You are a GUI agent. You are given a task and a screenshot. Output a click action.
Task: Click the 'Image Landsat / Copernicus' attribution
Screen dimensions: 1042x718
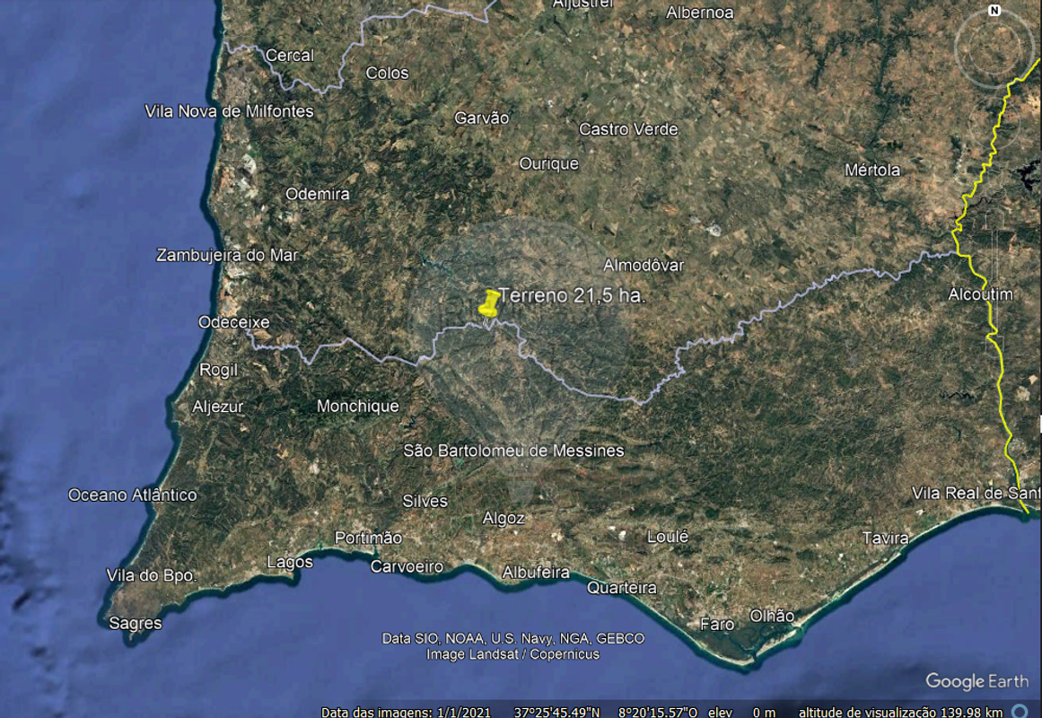point(513,655)
